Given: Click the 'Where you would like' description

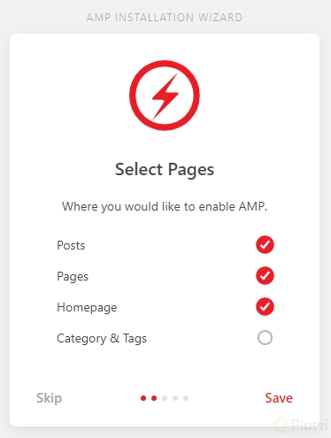Looking at the screenshot, I should tap(165, 206).
